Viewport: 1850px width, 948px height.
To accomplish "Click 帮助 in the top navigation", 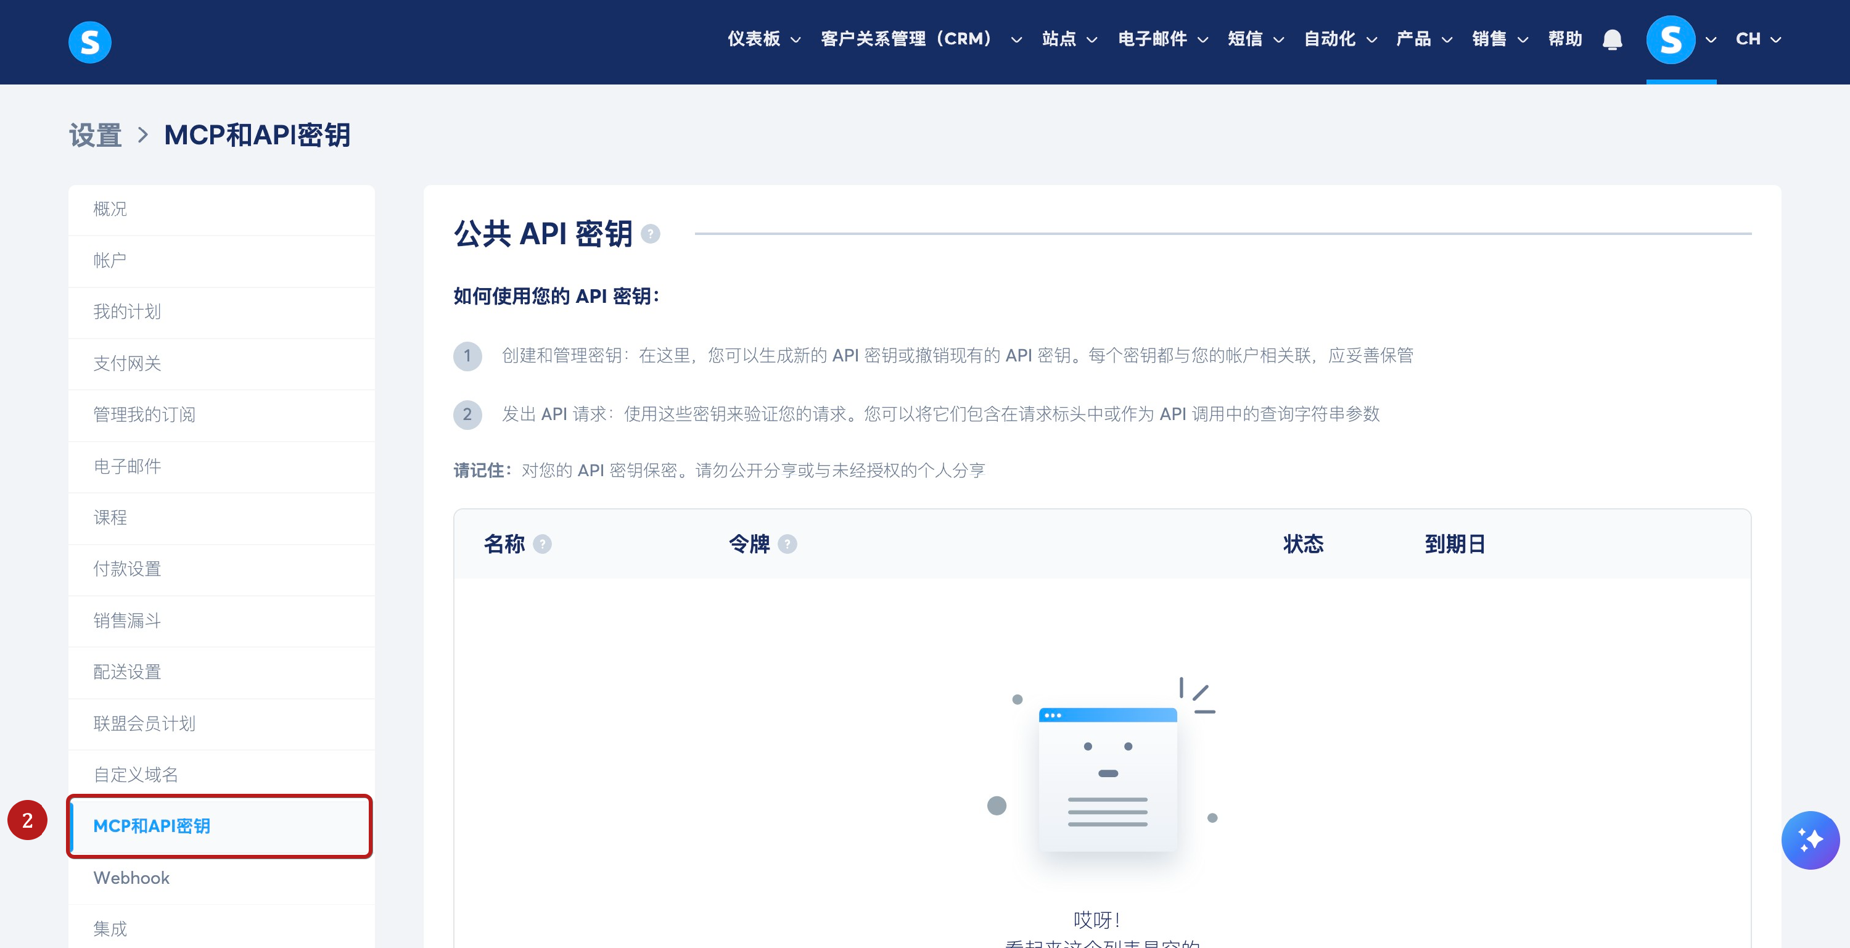I will click(1564, 39).
